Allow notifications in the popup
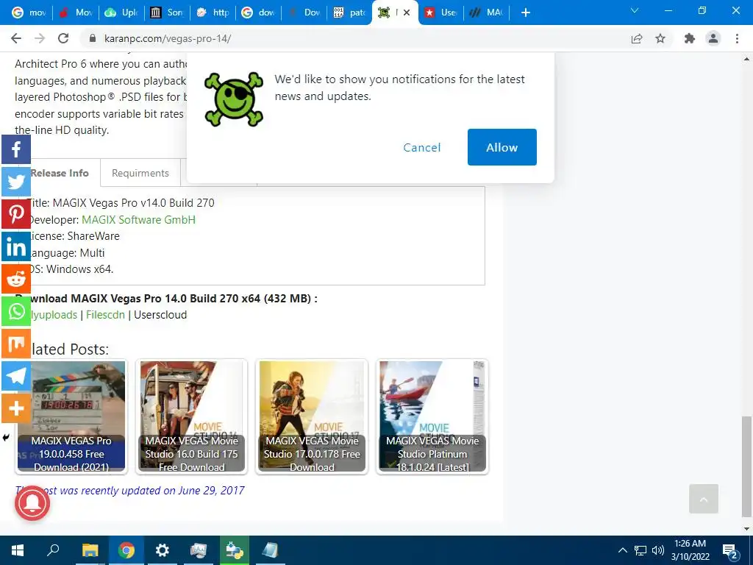The height and width of the screenshot is (565, 753). [502, 147]
